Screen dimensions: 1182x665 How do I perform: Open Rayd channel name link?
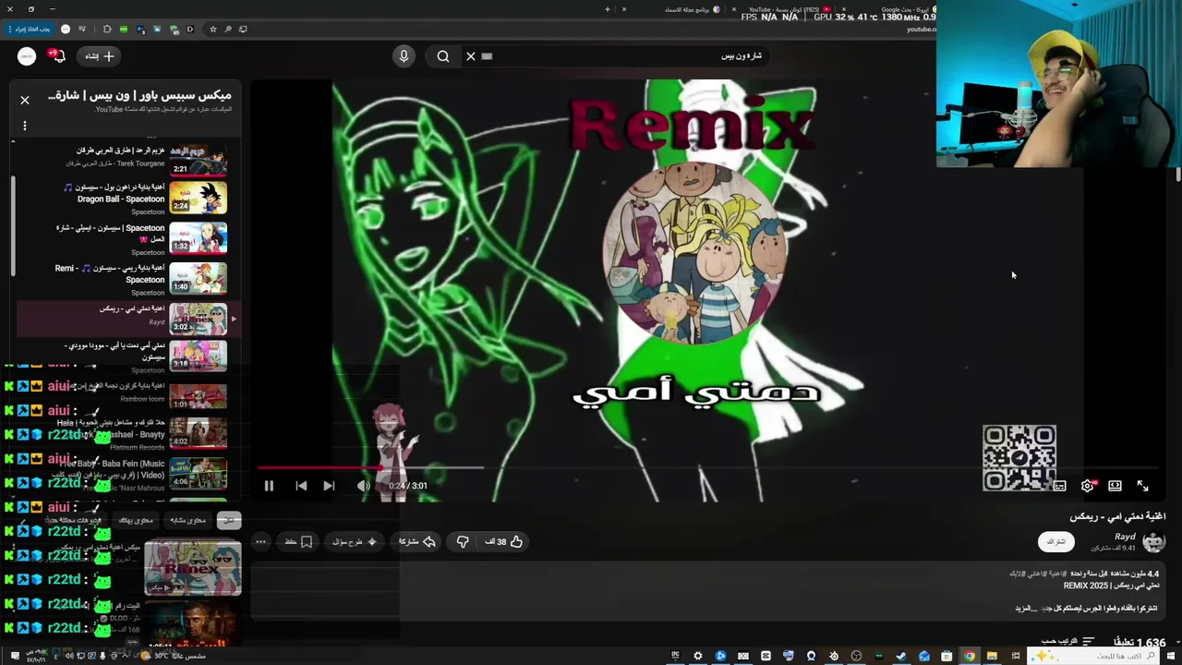(1125, 537)
